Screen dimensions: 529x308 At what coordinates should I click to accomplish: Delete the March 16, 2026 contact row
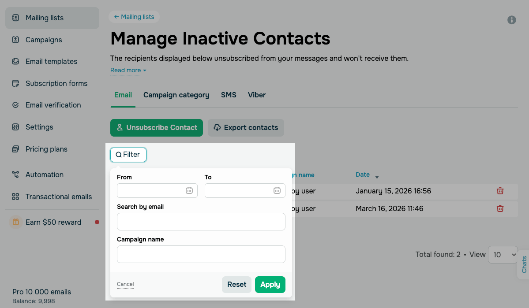tap(500, 208)
